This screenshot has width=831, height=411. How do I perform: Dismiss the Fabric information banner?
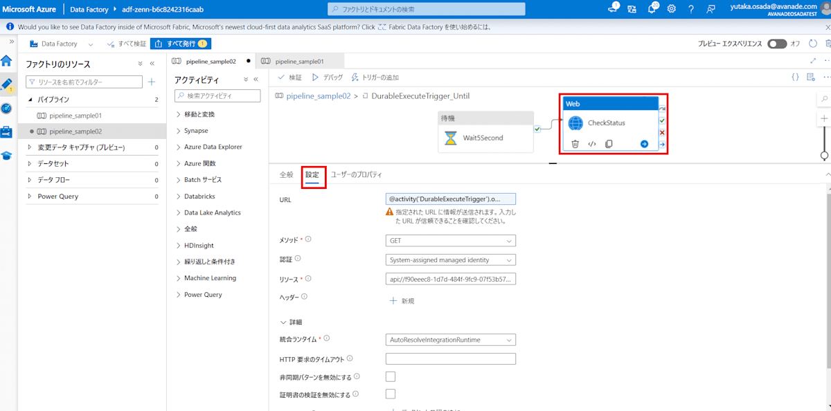pyautogui.click(x=826, y=27)
